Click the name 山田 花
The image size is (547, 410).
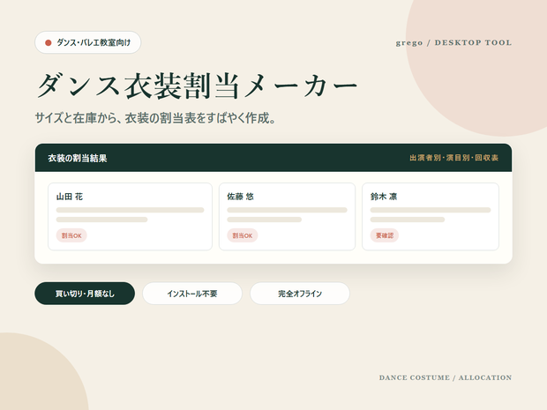(x=70, y=197)
